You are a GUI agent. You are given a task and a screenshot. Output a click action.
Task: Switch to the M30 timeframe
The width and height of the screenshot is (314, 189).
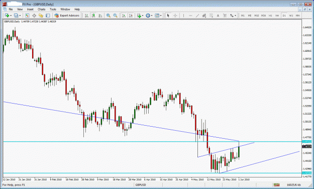tap(263, 16)
